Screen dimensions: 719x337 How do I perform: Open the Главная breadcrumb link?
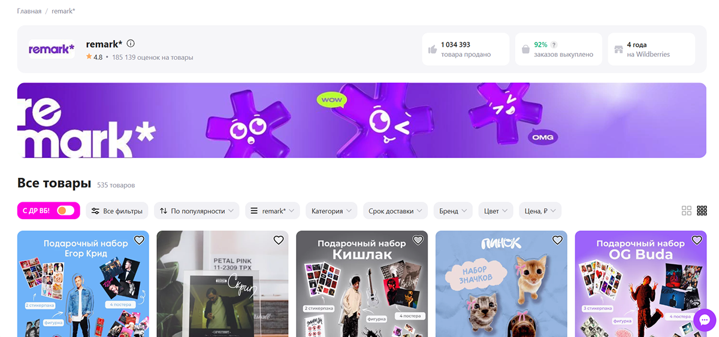pos(29,11)
